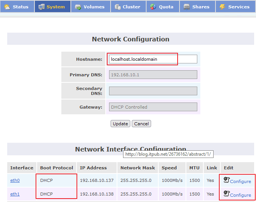This screenshot has height=202, width=256.
Task: Click the Primary DNS label
Action: point(86,75)
